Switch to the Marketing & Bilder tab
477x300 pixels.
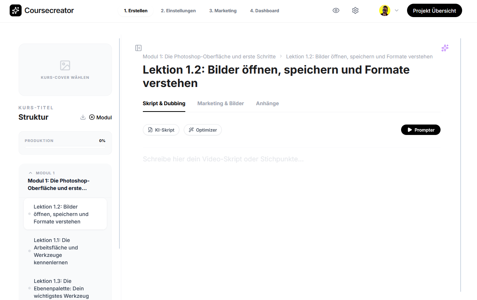(220, 103)
